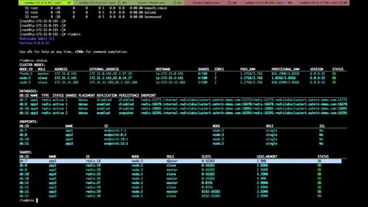Open the Cluster-2-Redis1 ssh tab
This screenshot has width=368, height=207.
click(x=212, y=3)
